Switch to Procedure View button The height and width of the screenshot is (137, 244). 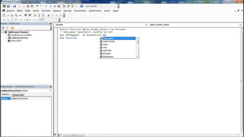pos(55,135)
